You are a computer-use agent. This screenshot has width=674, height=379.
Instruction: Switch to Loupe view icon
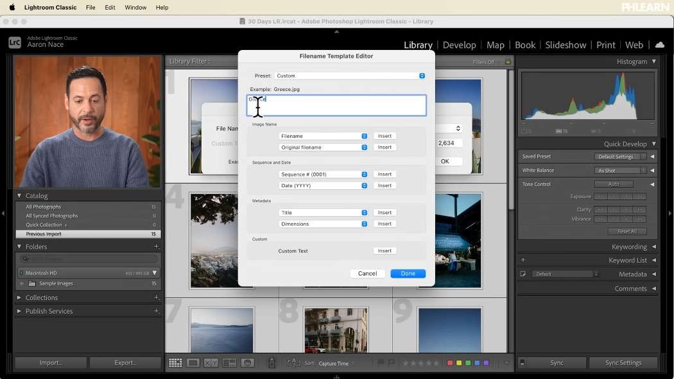click(193, 363)
